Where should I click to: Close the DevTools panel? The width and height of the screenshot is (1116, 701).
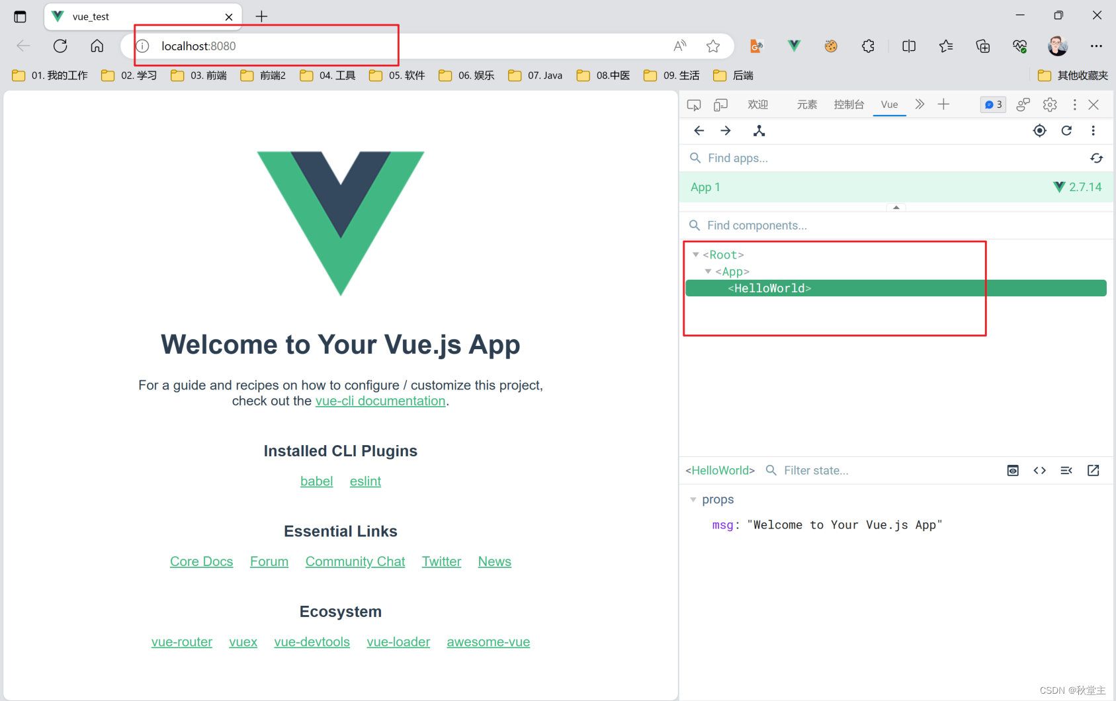point(1094,104)
